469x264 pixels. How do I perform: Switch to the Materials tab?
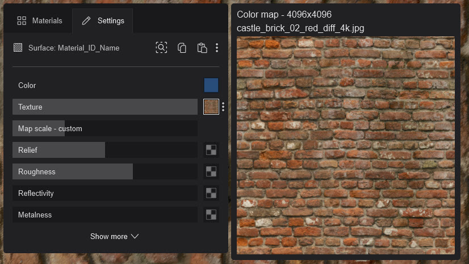tap(39, 21)
